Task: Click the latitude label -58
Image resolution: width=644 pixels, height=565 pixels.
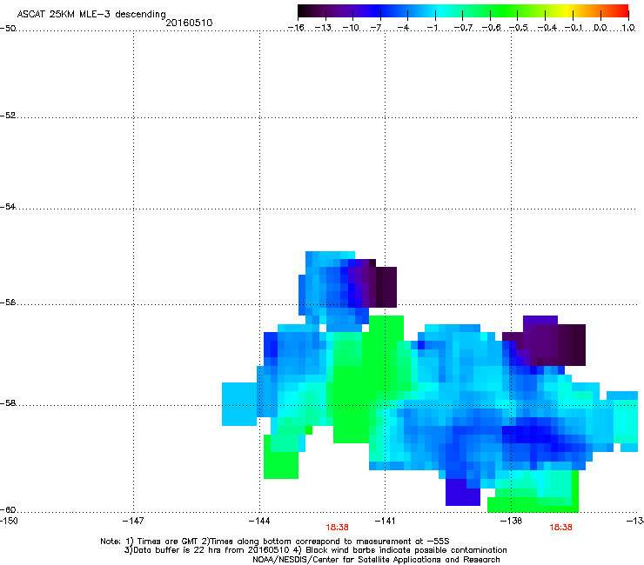Action: tap(8, 403)
